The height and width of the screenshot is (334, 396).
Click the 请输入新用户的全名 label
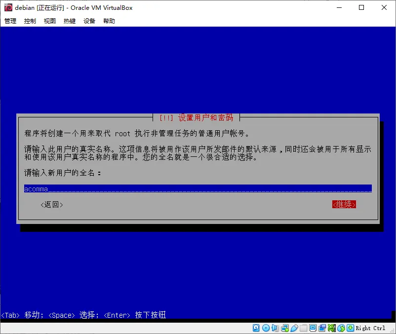tap(62, 173)
